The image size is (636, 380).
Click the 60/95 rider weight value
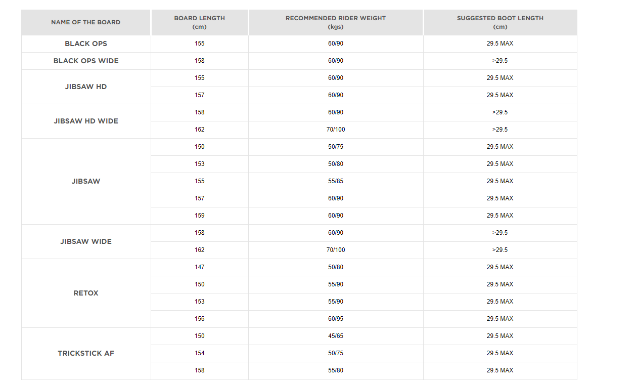[336, 319]
